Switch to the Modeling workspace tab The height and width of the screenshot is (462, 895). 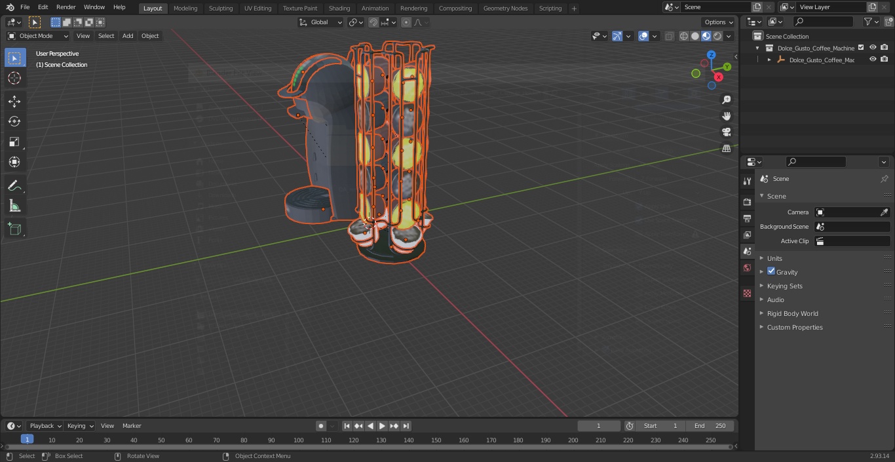(185, 9)
